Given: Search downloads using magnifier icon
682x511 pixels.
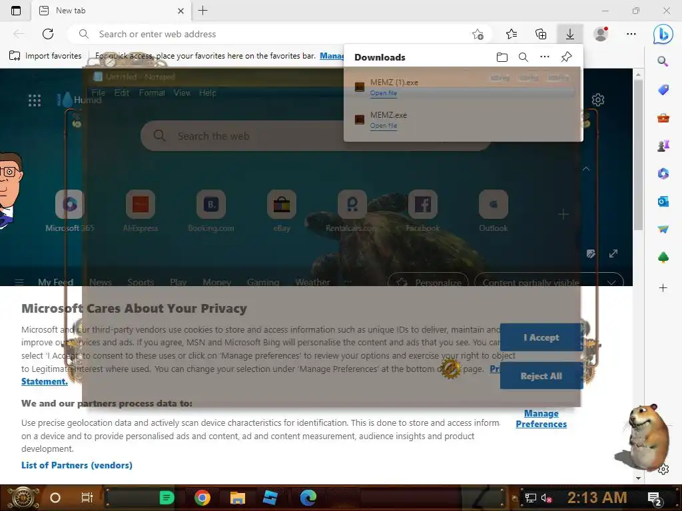Looking at the screenshot, I should 523,57.
